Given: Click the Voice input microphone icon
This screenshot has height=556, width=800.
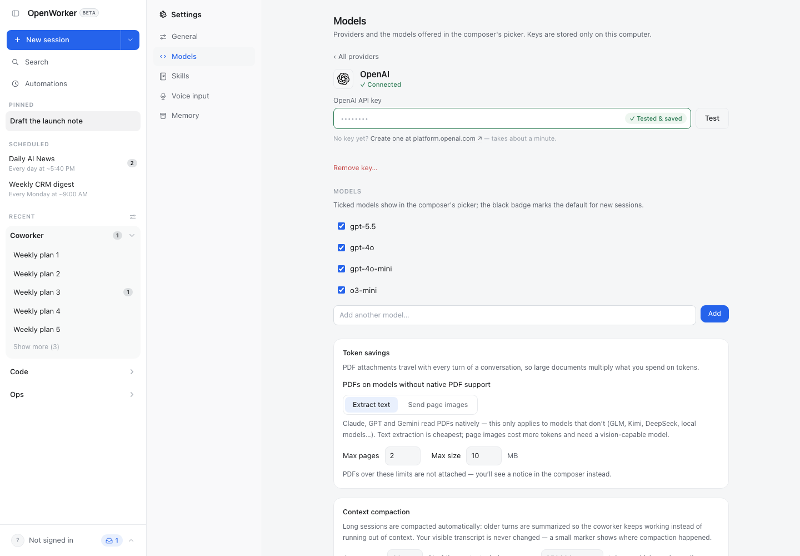Looking at the screenshot, I should tap(163, 96).
